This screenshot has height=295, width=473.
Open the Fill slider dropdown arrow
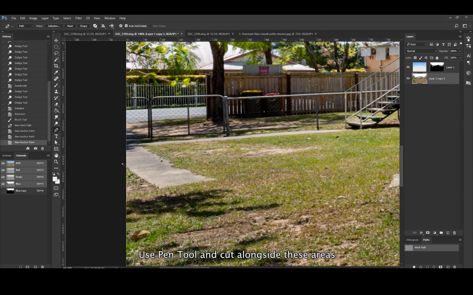tap(460, 58)
